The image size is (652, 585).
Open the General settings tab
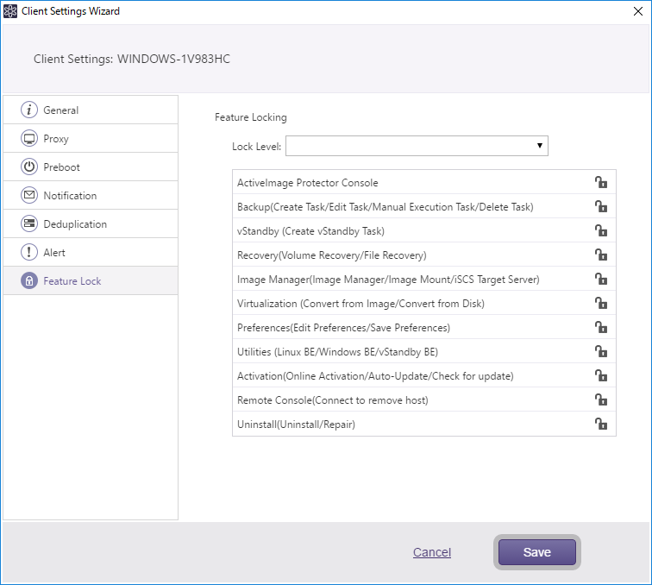pos(91,110)
